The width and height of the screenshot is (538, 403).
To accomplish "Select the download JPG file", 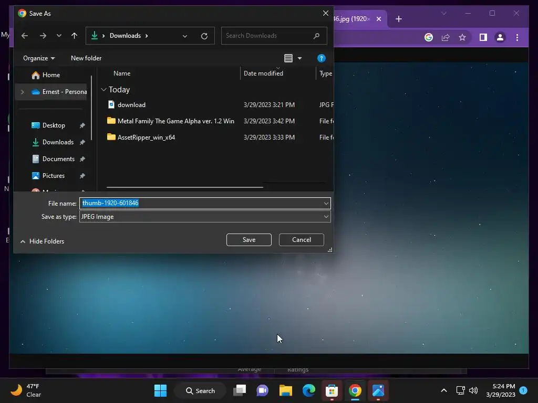I will [x=131, y=105].
